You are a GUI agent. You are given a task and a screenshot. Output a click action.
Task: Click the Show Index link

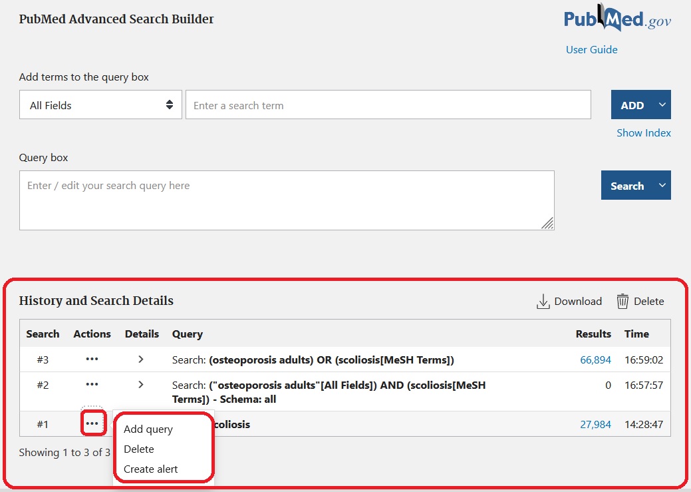pyautogui.click(x=643, y=133)
